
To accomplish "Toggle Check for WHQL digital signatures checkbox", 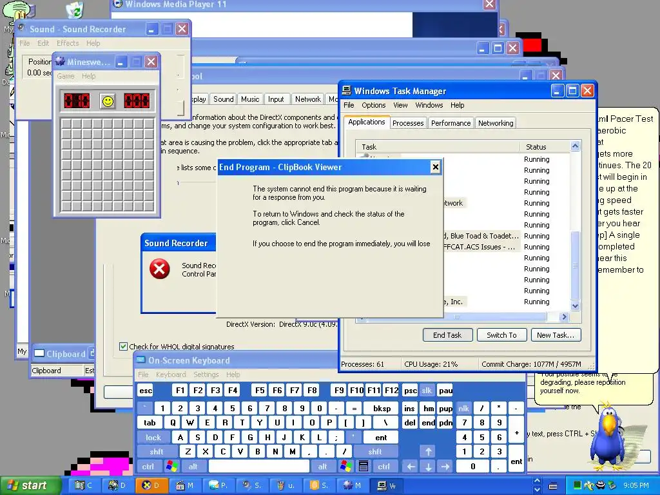I will [123, 346].
